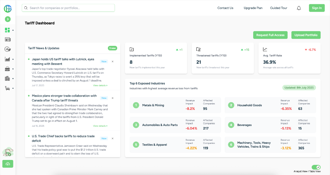
Task: Click the dashboard grid icon in sidebar
Action: [7, 30]
